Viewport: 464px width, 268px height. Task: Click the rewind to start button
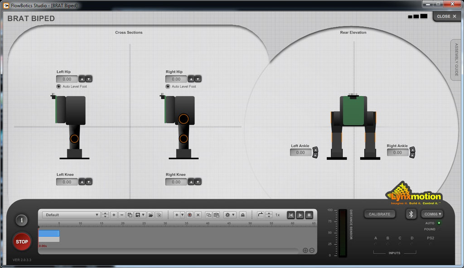(x=291, y=215)
